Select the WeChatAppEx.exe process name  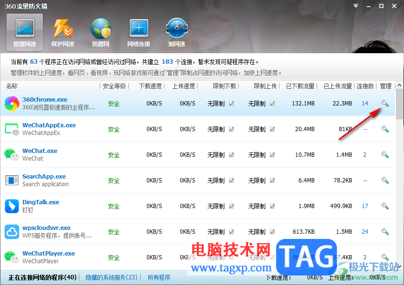49,125
